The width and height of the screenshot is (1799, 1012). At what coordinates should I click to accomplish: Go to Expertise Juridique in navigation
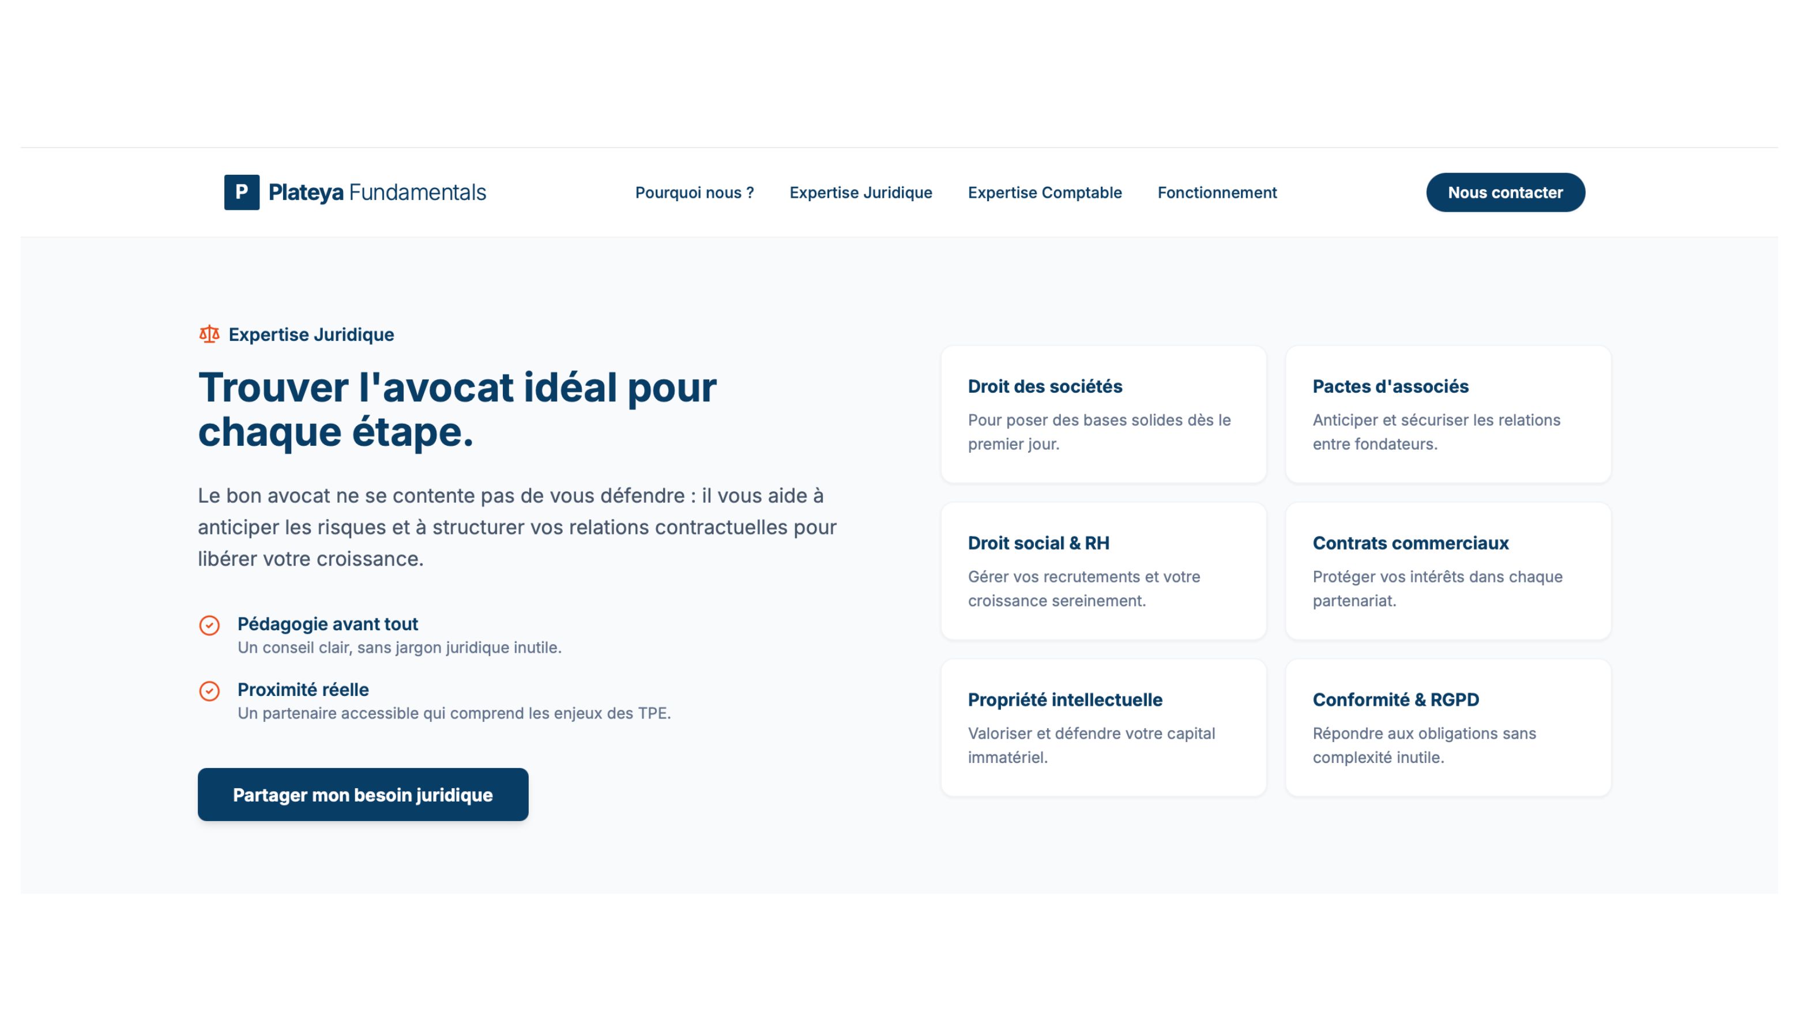point(860,193)
